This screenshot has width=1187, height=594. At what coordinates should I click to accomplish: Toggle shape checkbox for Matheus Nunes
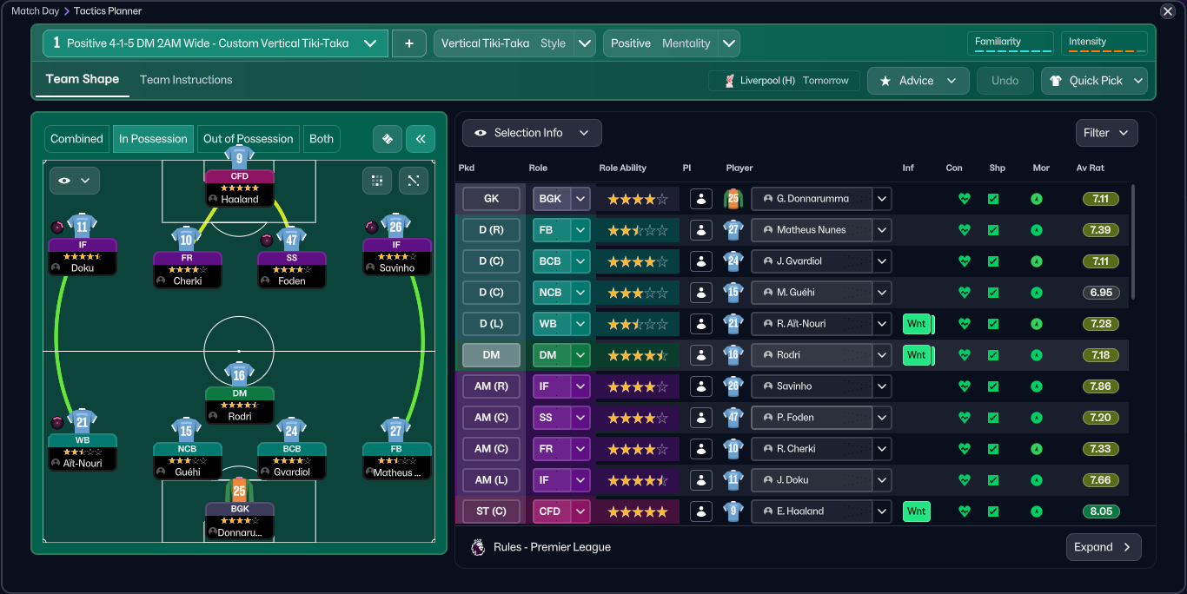tap(993, 230)
